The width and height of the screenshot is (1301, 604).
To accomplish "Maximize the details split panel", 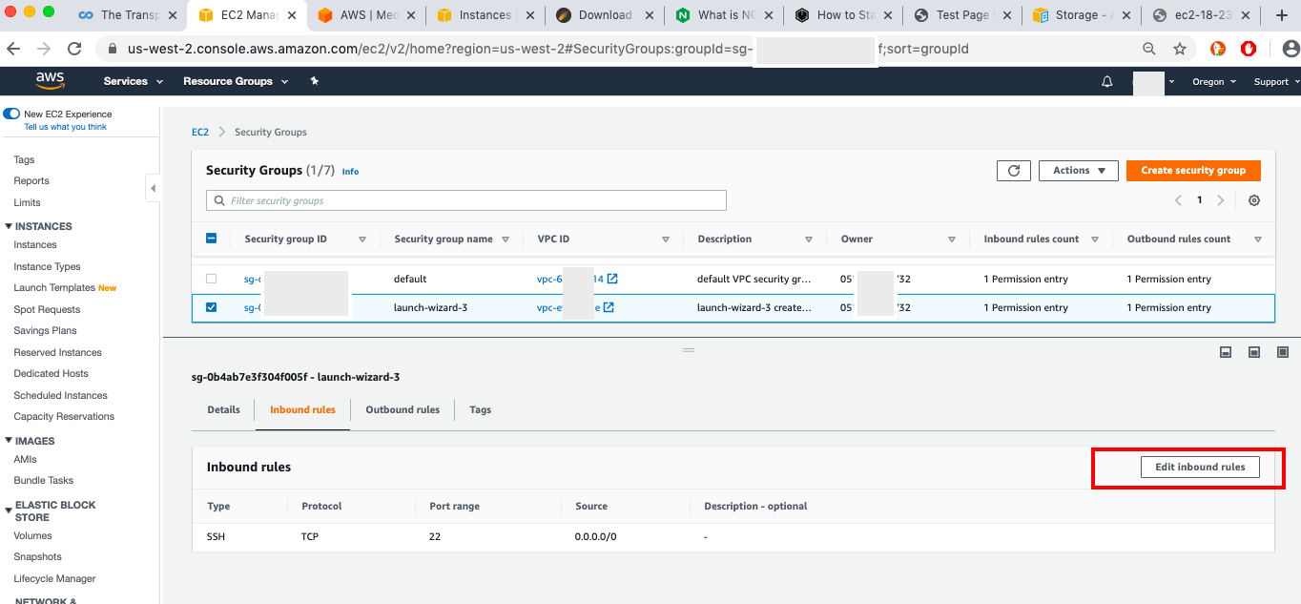I will coord(1283,352).
